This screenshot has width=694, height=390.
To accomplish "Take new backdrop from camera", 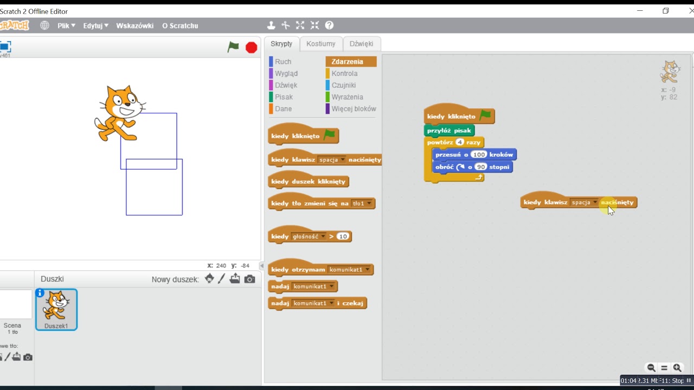I will coord(28,357).
